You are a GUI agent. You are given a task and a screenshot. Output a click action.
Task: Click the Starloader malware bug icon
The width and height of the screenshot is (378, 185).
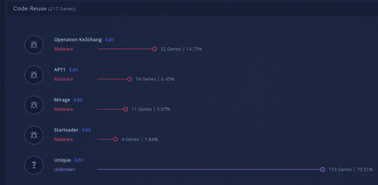coord(34,135)
